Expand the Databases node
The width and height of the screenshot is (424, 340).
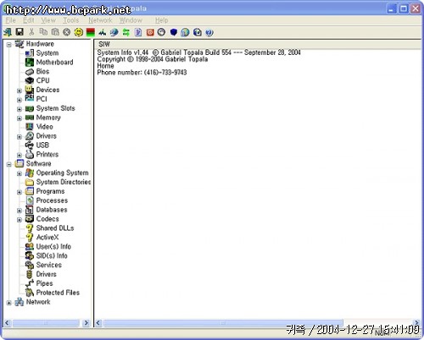[20, 211]
